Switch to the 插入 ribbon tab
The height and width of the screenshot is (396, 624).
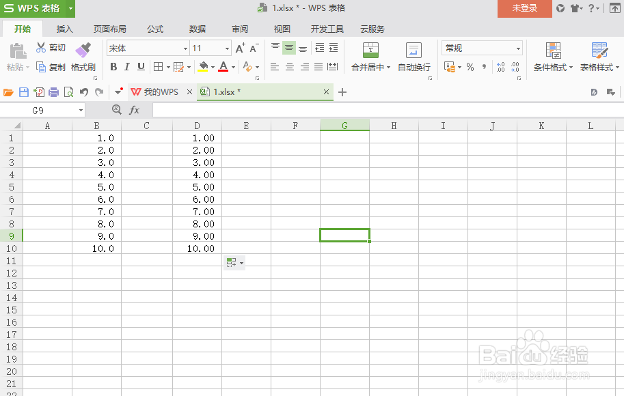[64, 29]
